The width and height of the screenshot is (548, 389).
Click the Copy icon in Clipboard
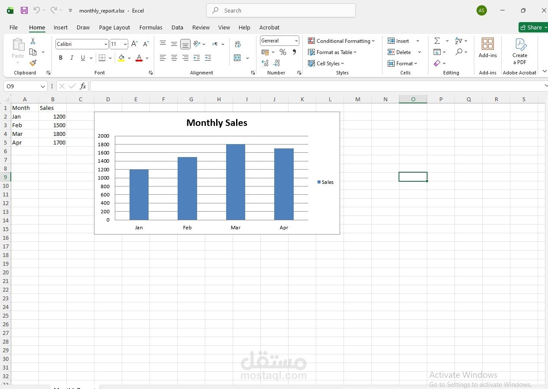coord(33,52)
